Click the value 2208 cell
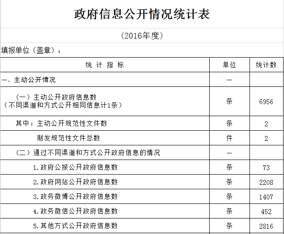The height and width of the screenshot is (234, 284). pyautogui.click(x=266, y=182)
